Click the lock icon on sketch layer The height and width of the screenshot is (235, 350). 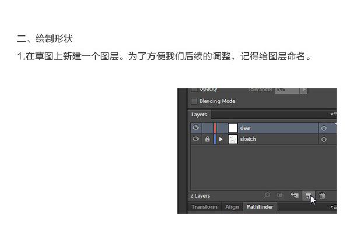pos(207,139)
